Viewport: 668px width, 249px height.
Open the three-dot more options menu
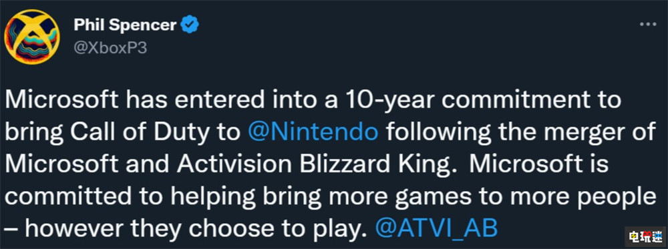[x=649, y=25]
